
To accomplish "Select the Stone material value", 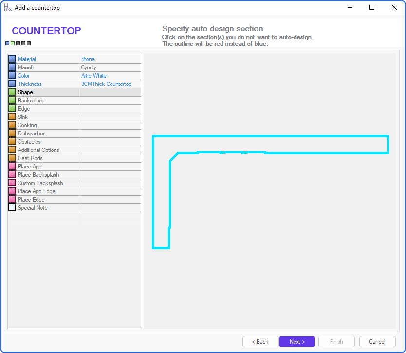I will tap(88, 59).
